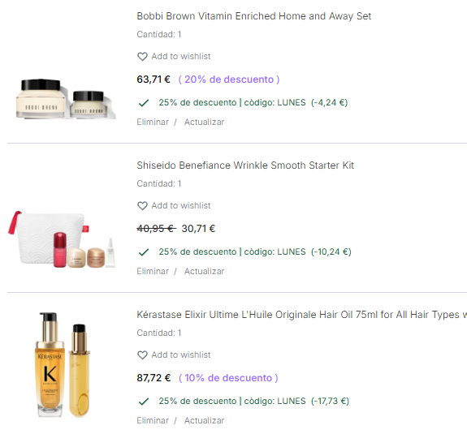
Task: Click the 20% de descuento label
Action: (x=229, y=79)
